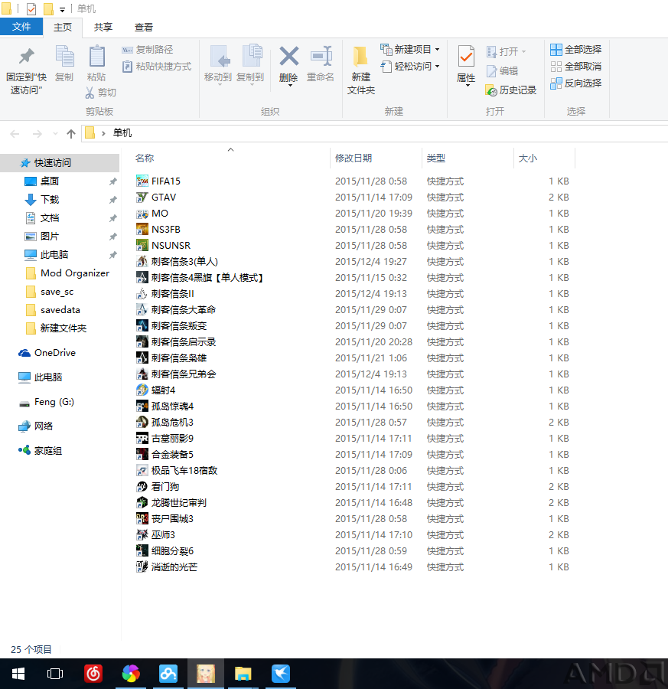Viewport: 668px width, 689px height.
Task: Click the Windows Start button
Action: (18, 674)
